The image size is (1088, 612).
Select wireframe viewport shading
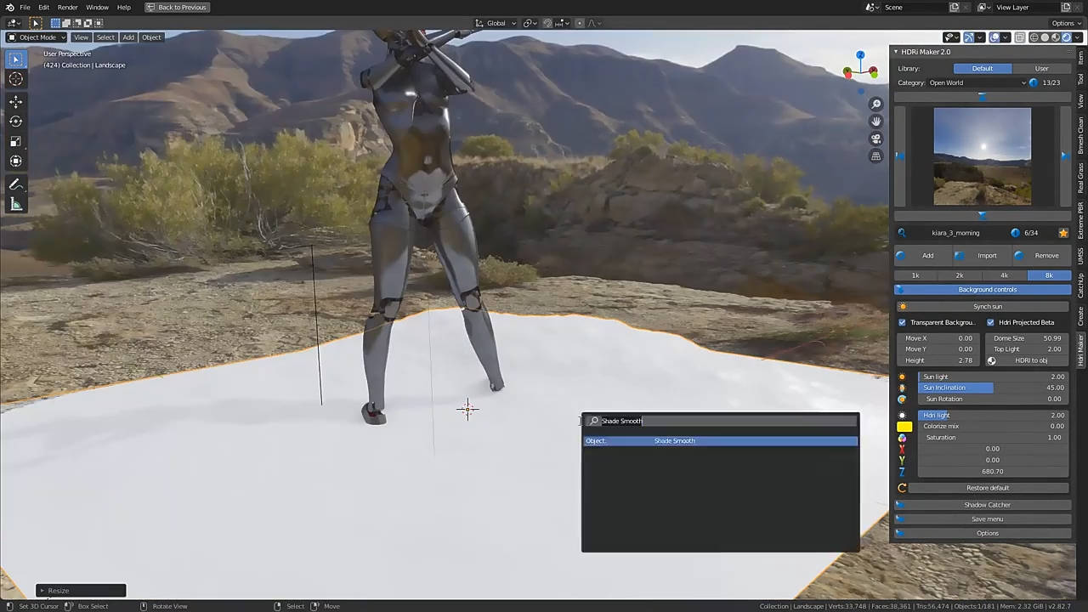click(1034, 37)
